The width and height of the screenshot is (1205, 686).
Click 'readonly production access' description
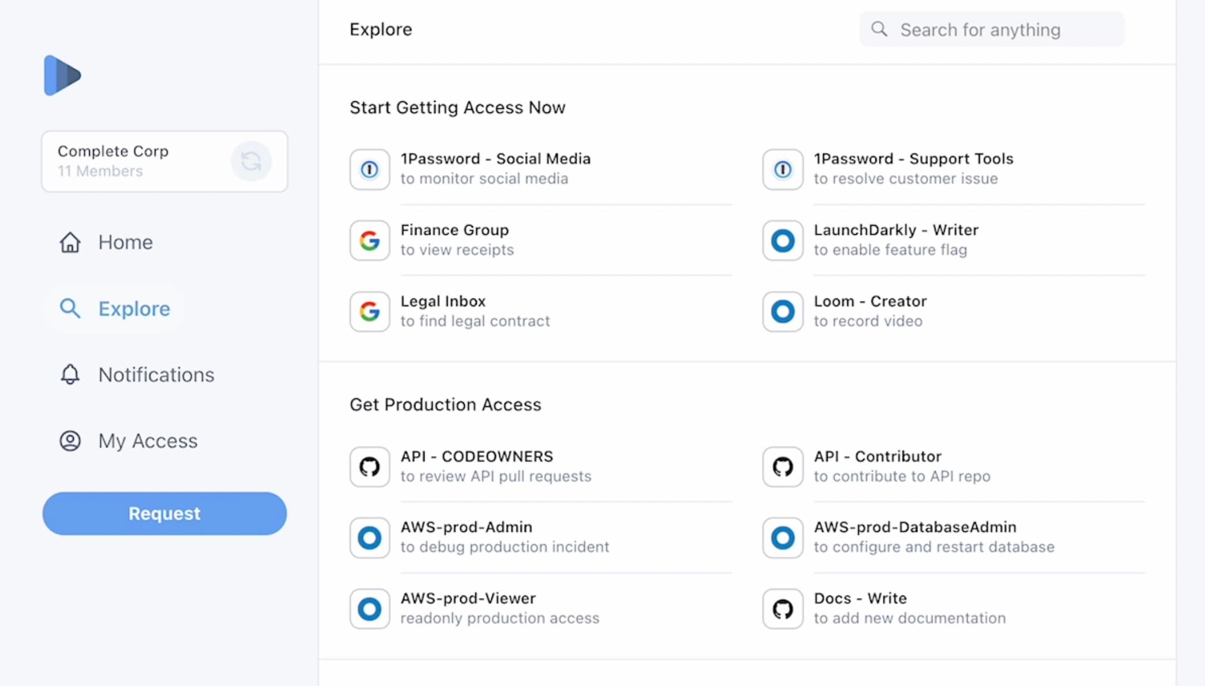point(500,618)
